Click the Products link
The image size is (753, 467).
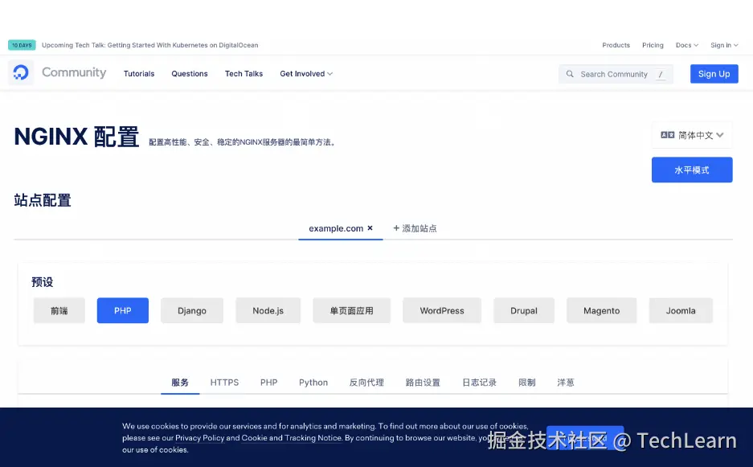616,45
